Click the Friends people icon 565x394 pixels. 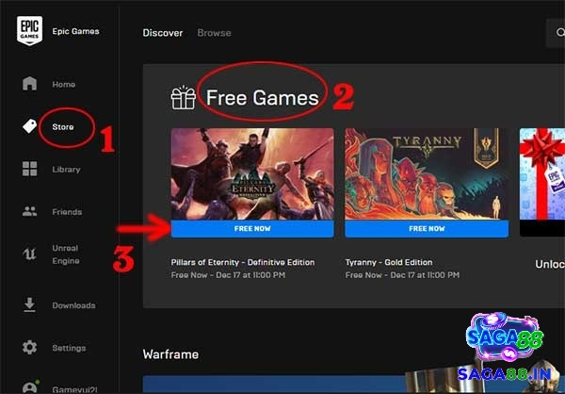pos(29,211)
